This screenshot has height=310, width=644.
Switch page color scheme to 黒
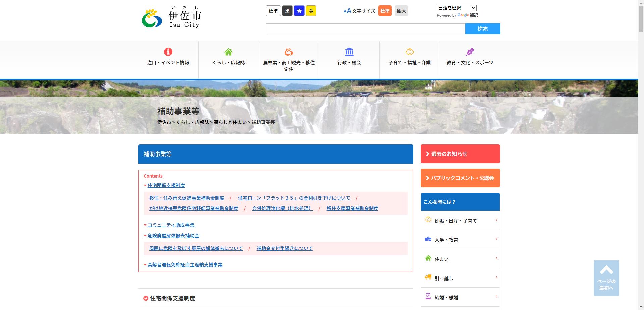(287, 11)
